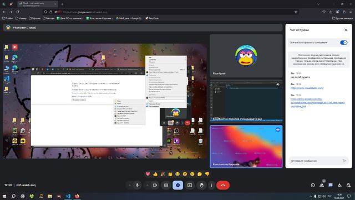Send the surprised face reaction
This screenshot has width=355, height=200.
click(x=185, y=174)
